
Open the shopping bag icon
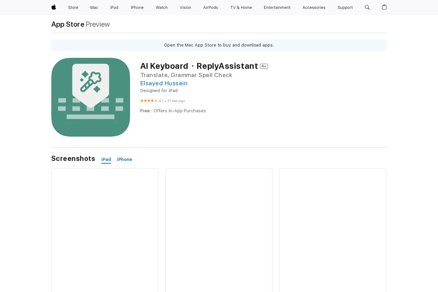(384, 7)
